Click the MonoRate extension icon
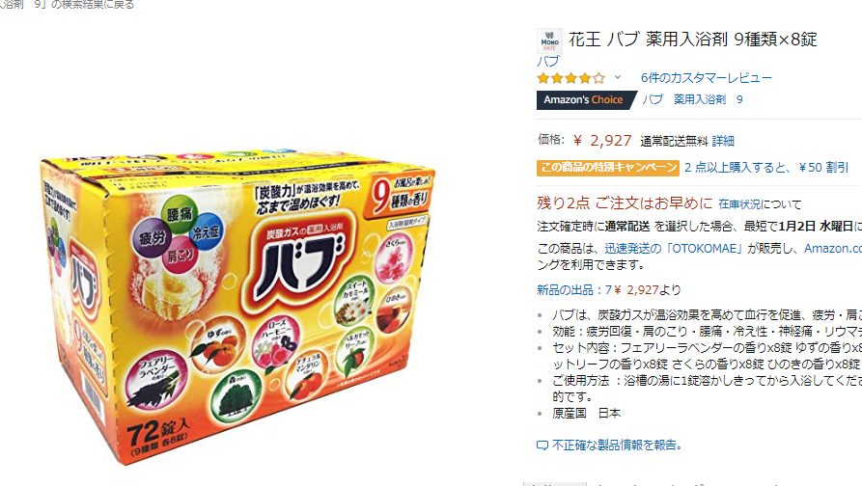 coord(549,41)
